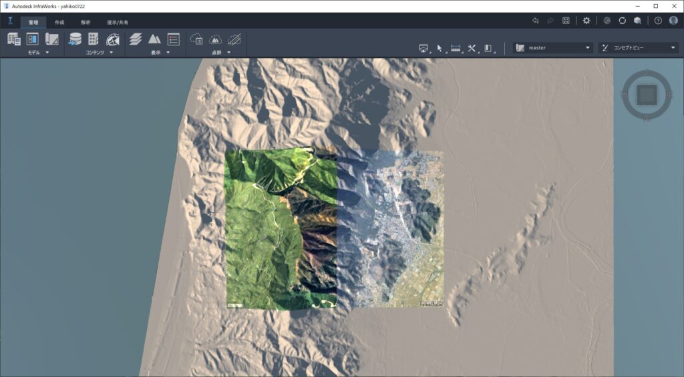
Task: Click the point cloud terrain icon
Action: (215, 39)
